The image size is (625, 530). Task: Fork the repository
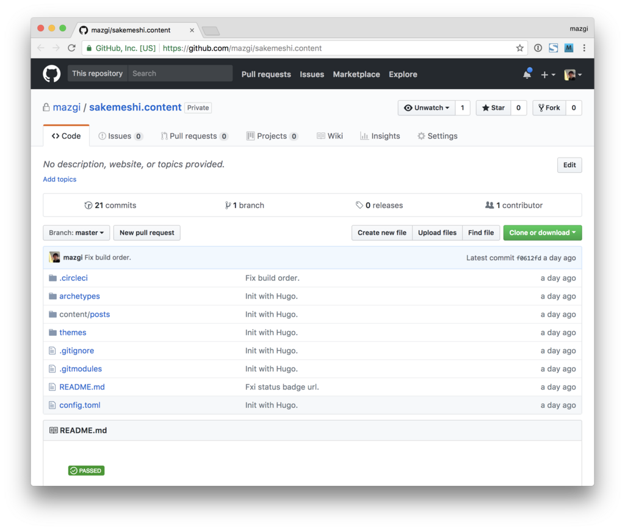[549, 107]
